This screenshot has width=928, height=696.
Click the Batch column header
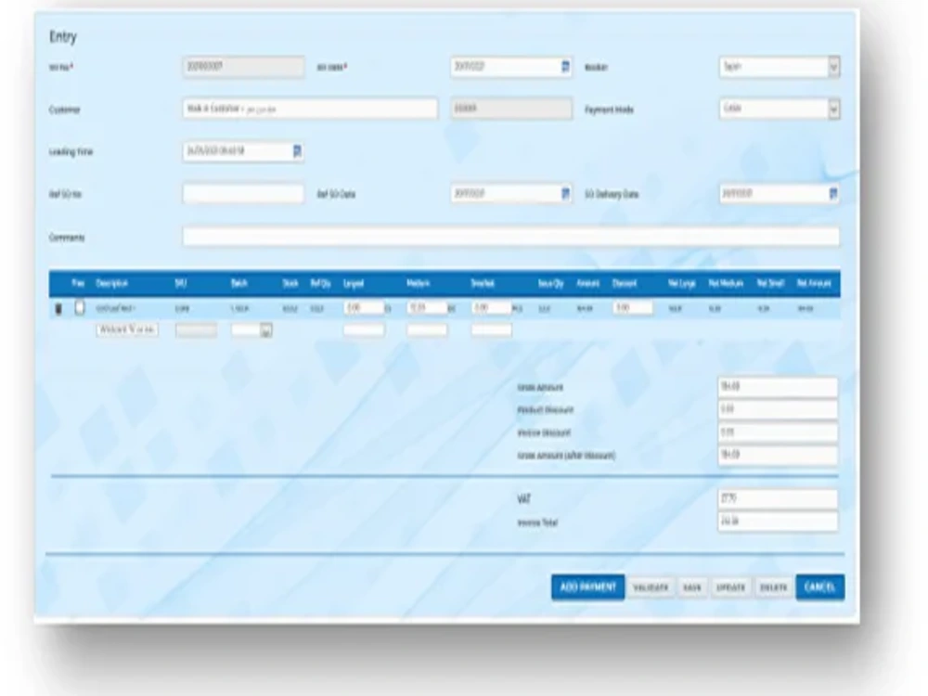pos(239,283)
